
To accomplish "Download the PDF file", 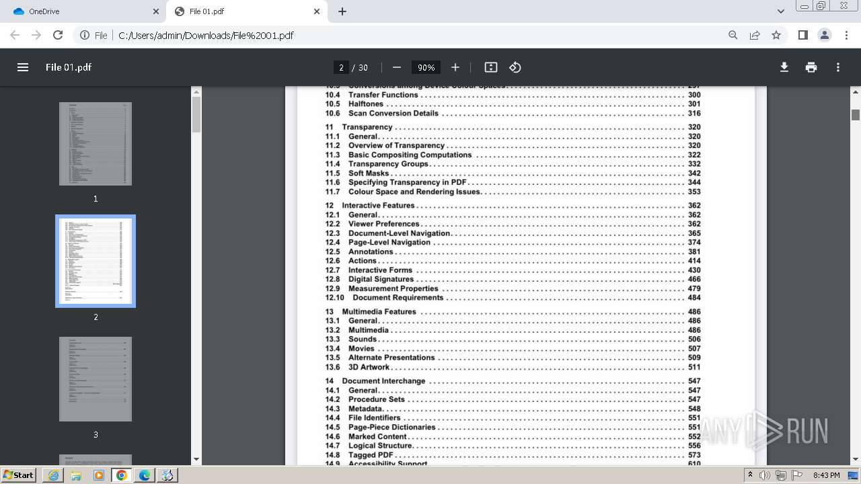I will 784,67.
